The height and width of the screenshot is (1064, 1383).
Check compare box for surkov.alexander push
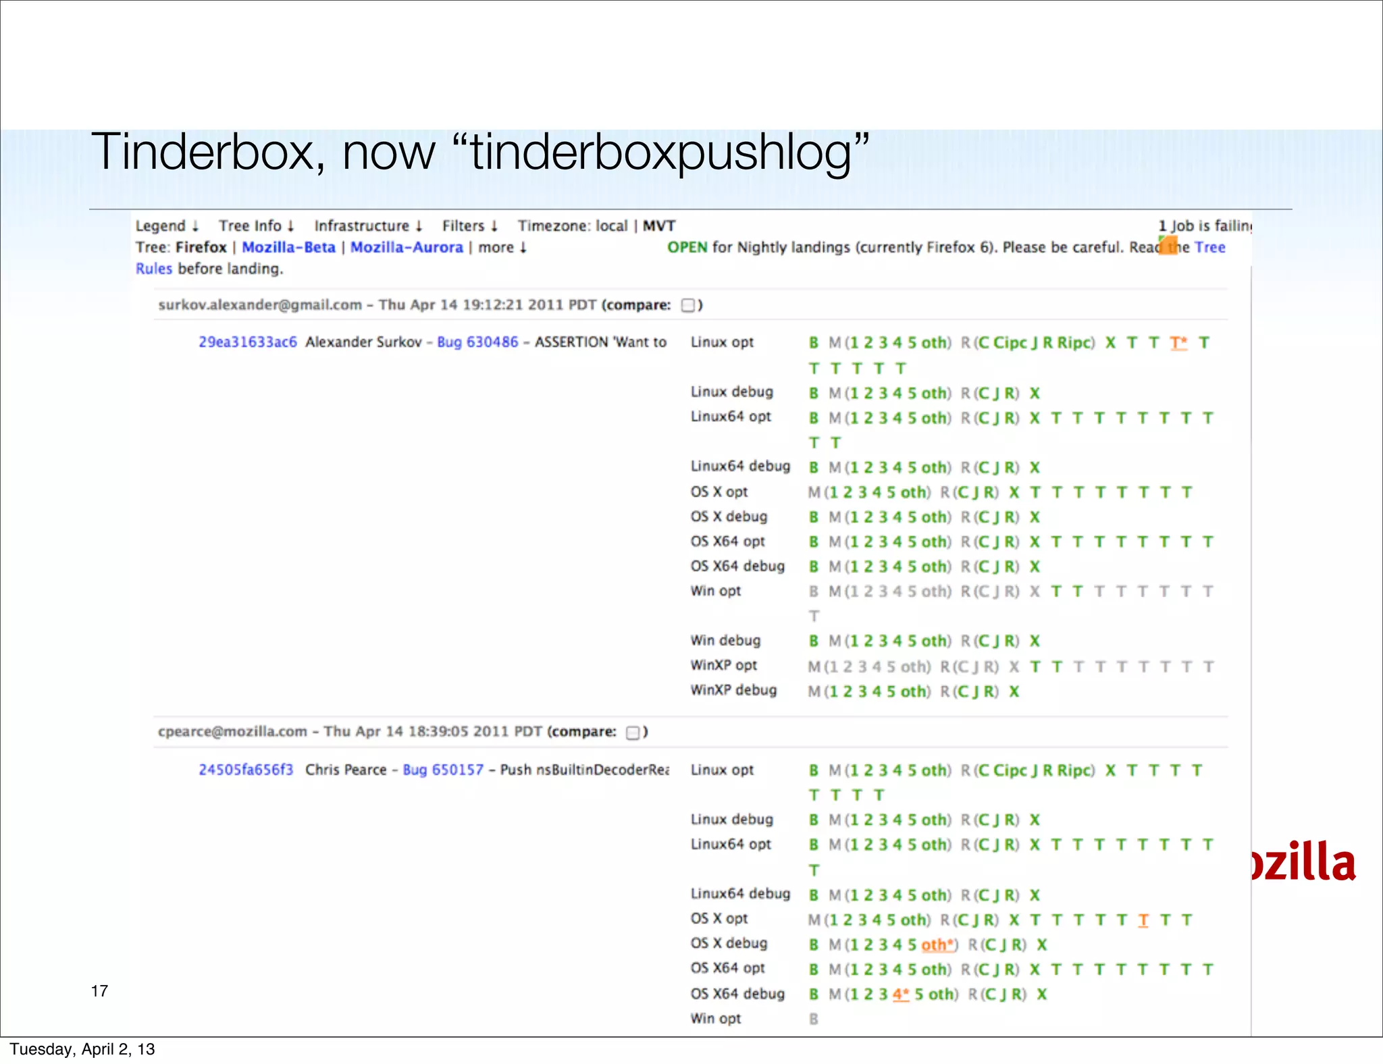tap(688, 305)
